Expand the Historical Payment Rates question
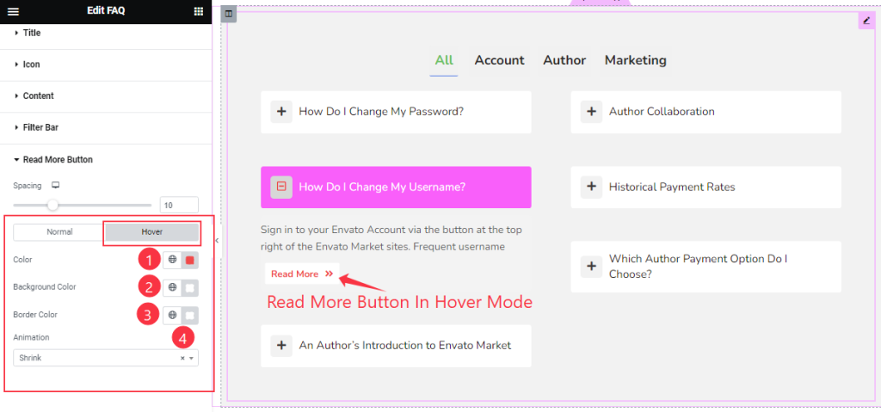The image size is (881, 412). tap(705, 188)
